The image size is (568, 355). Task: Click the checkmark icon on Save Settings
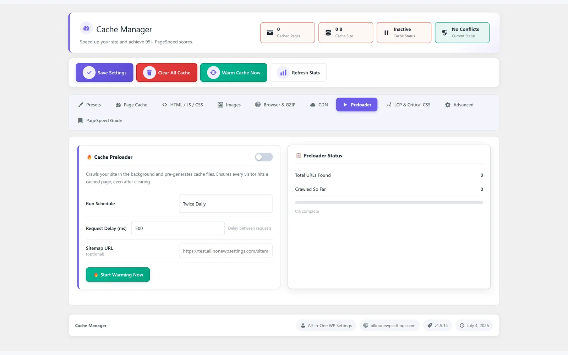[89, 72]
